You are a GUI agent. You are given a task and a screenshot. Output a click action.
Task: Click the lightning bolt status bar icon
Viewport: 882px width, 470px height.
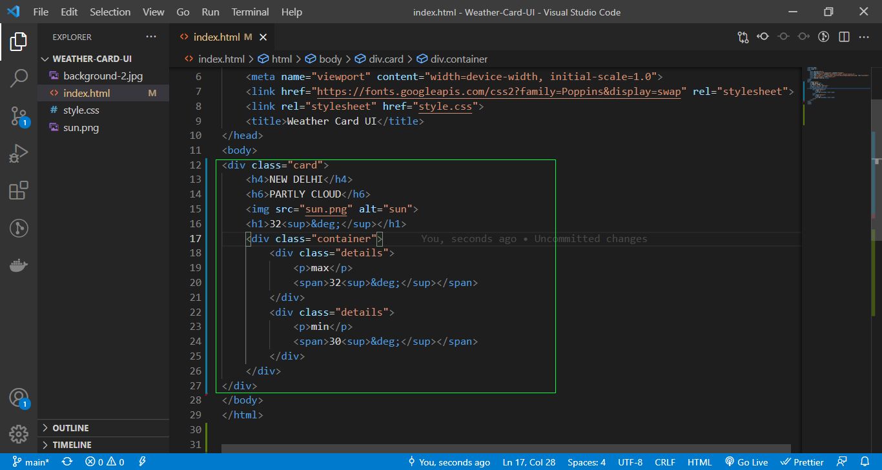pos(142,462)
